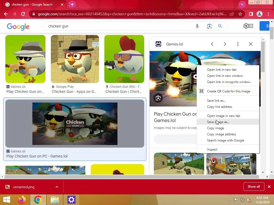Screen dimensions: 274x205
Task: Select Open image in new tab
Action: pos(228,116)
